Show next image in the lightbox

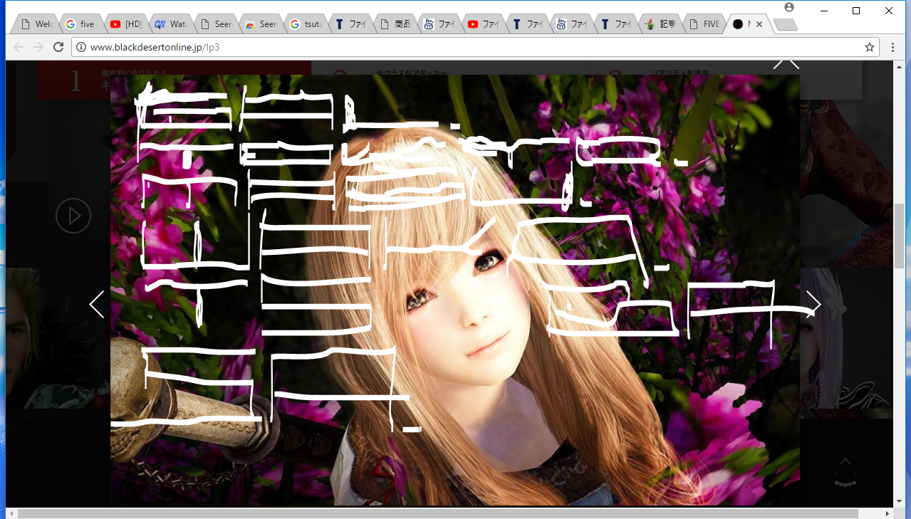click(813, 304)
